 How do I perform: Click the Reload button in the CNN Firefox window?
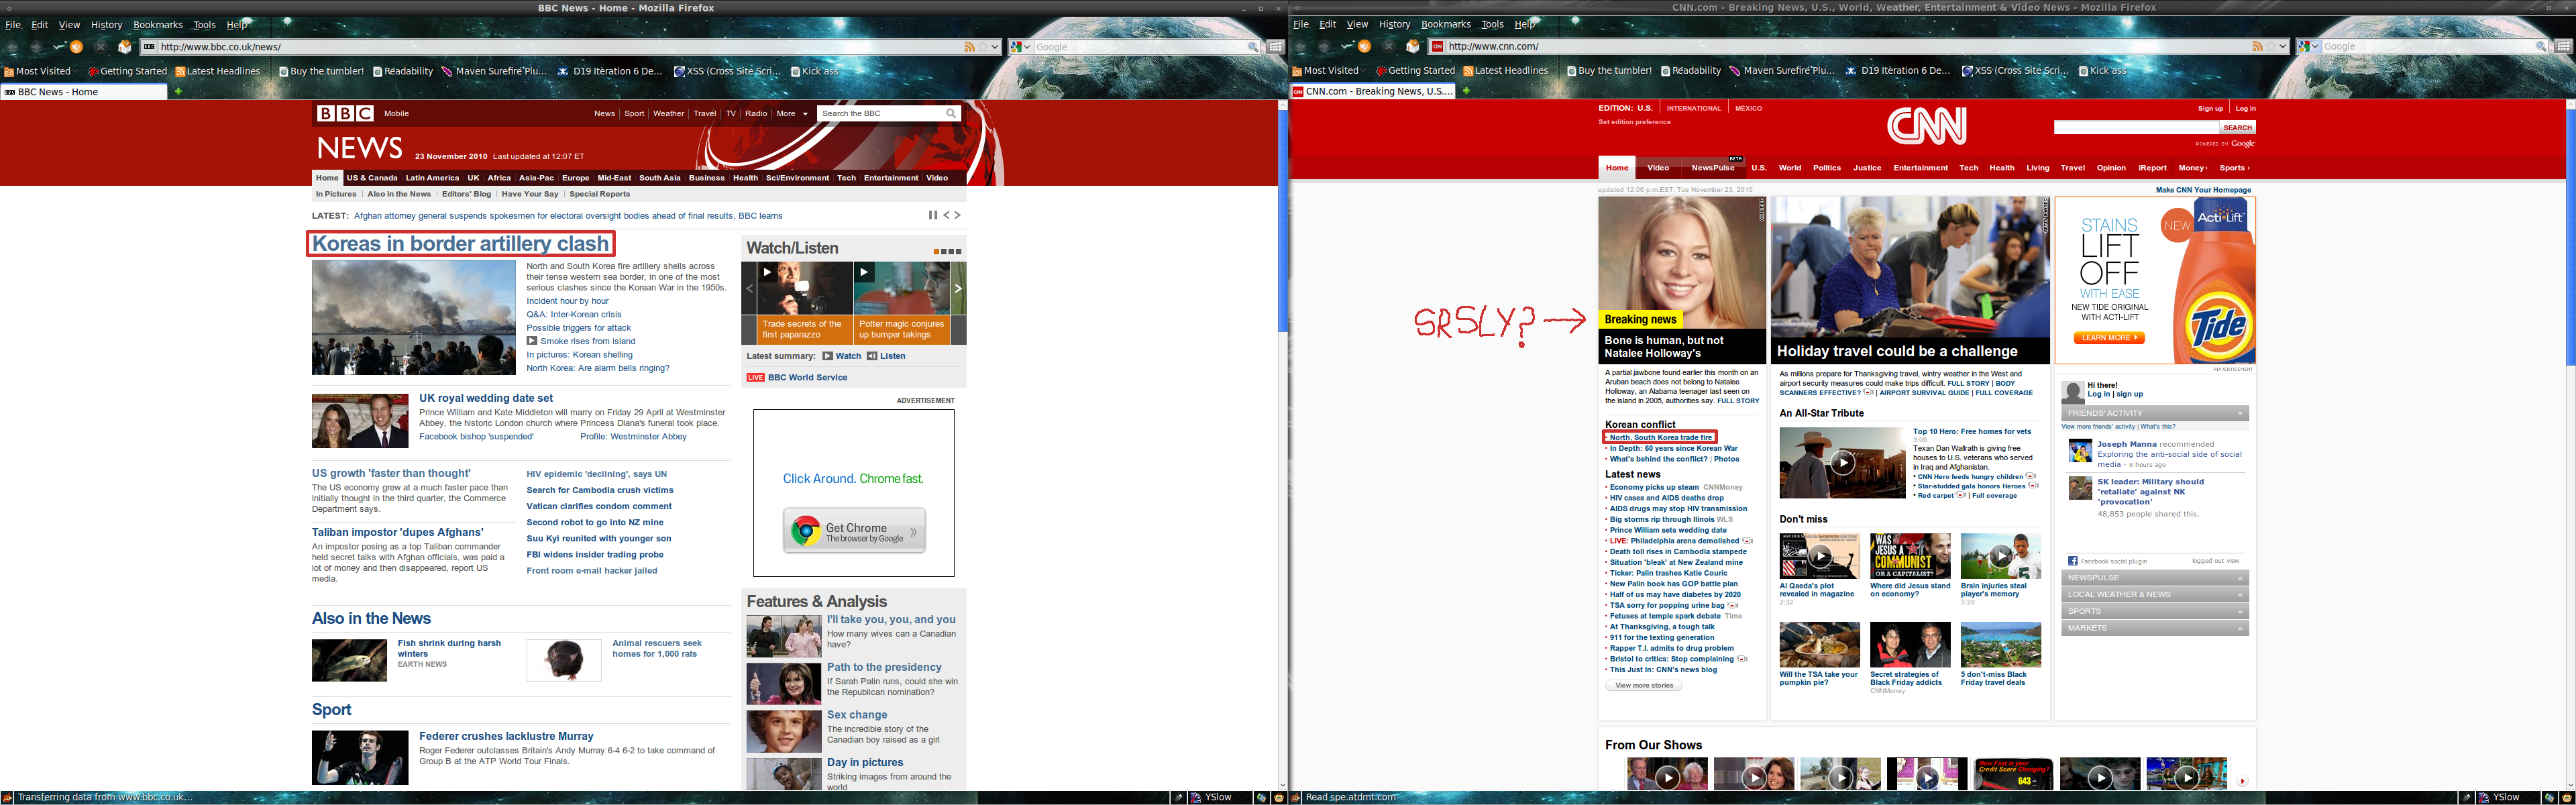tap(1364, 46)
